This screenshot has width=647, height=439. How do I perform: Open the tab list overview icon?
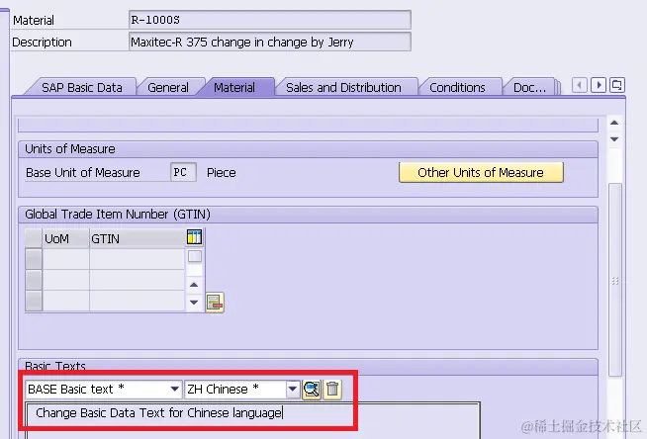coord(617,85)
